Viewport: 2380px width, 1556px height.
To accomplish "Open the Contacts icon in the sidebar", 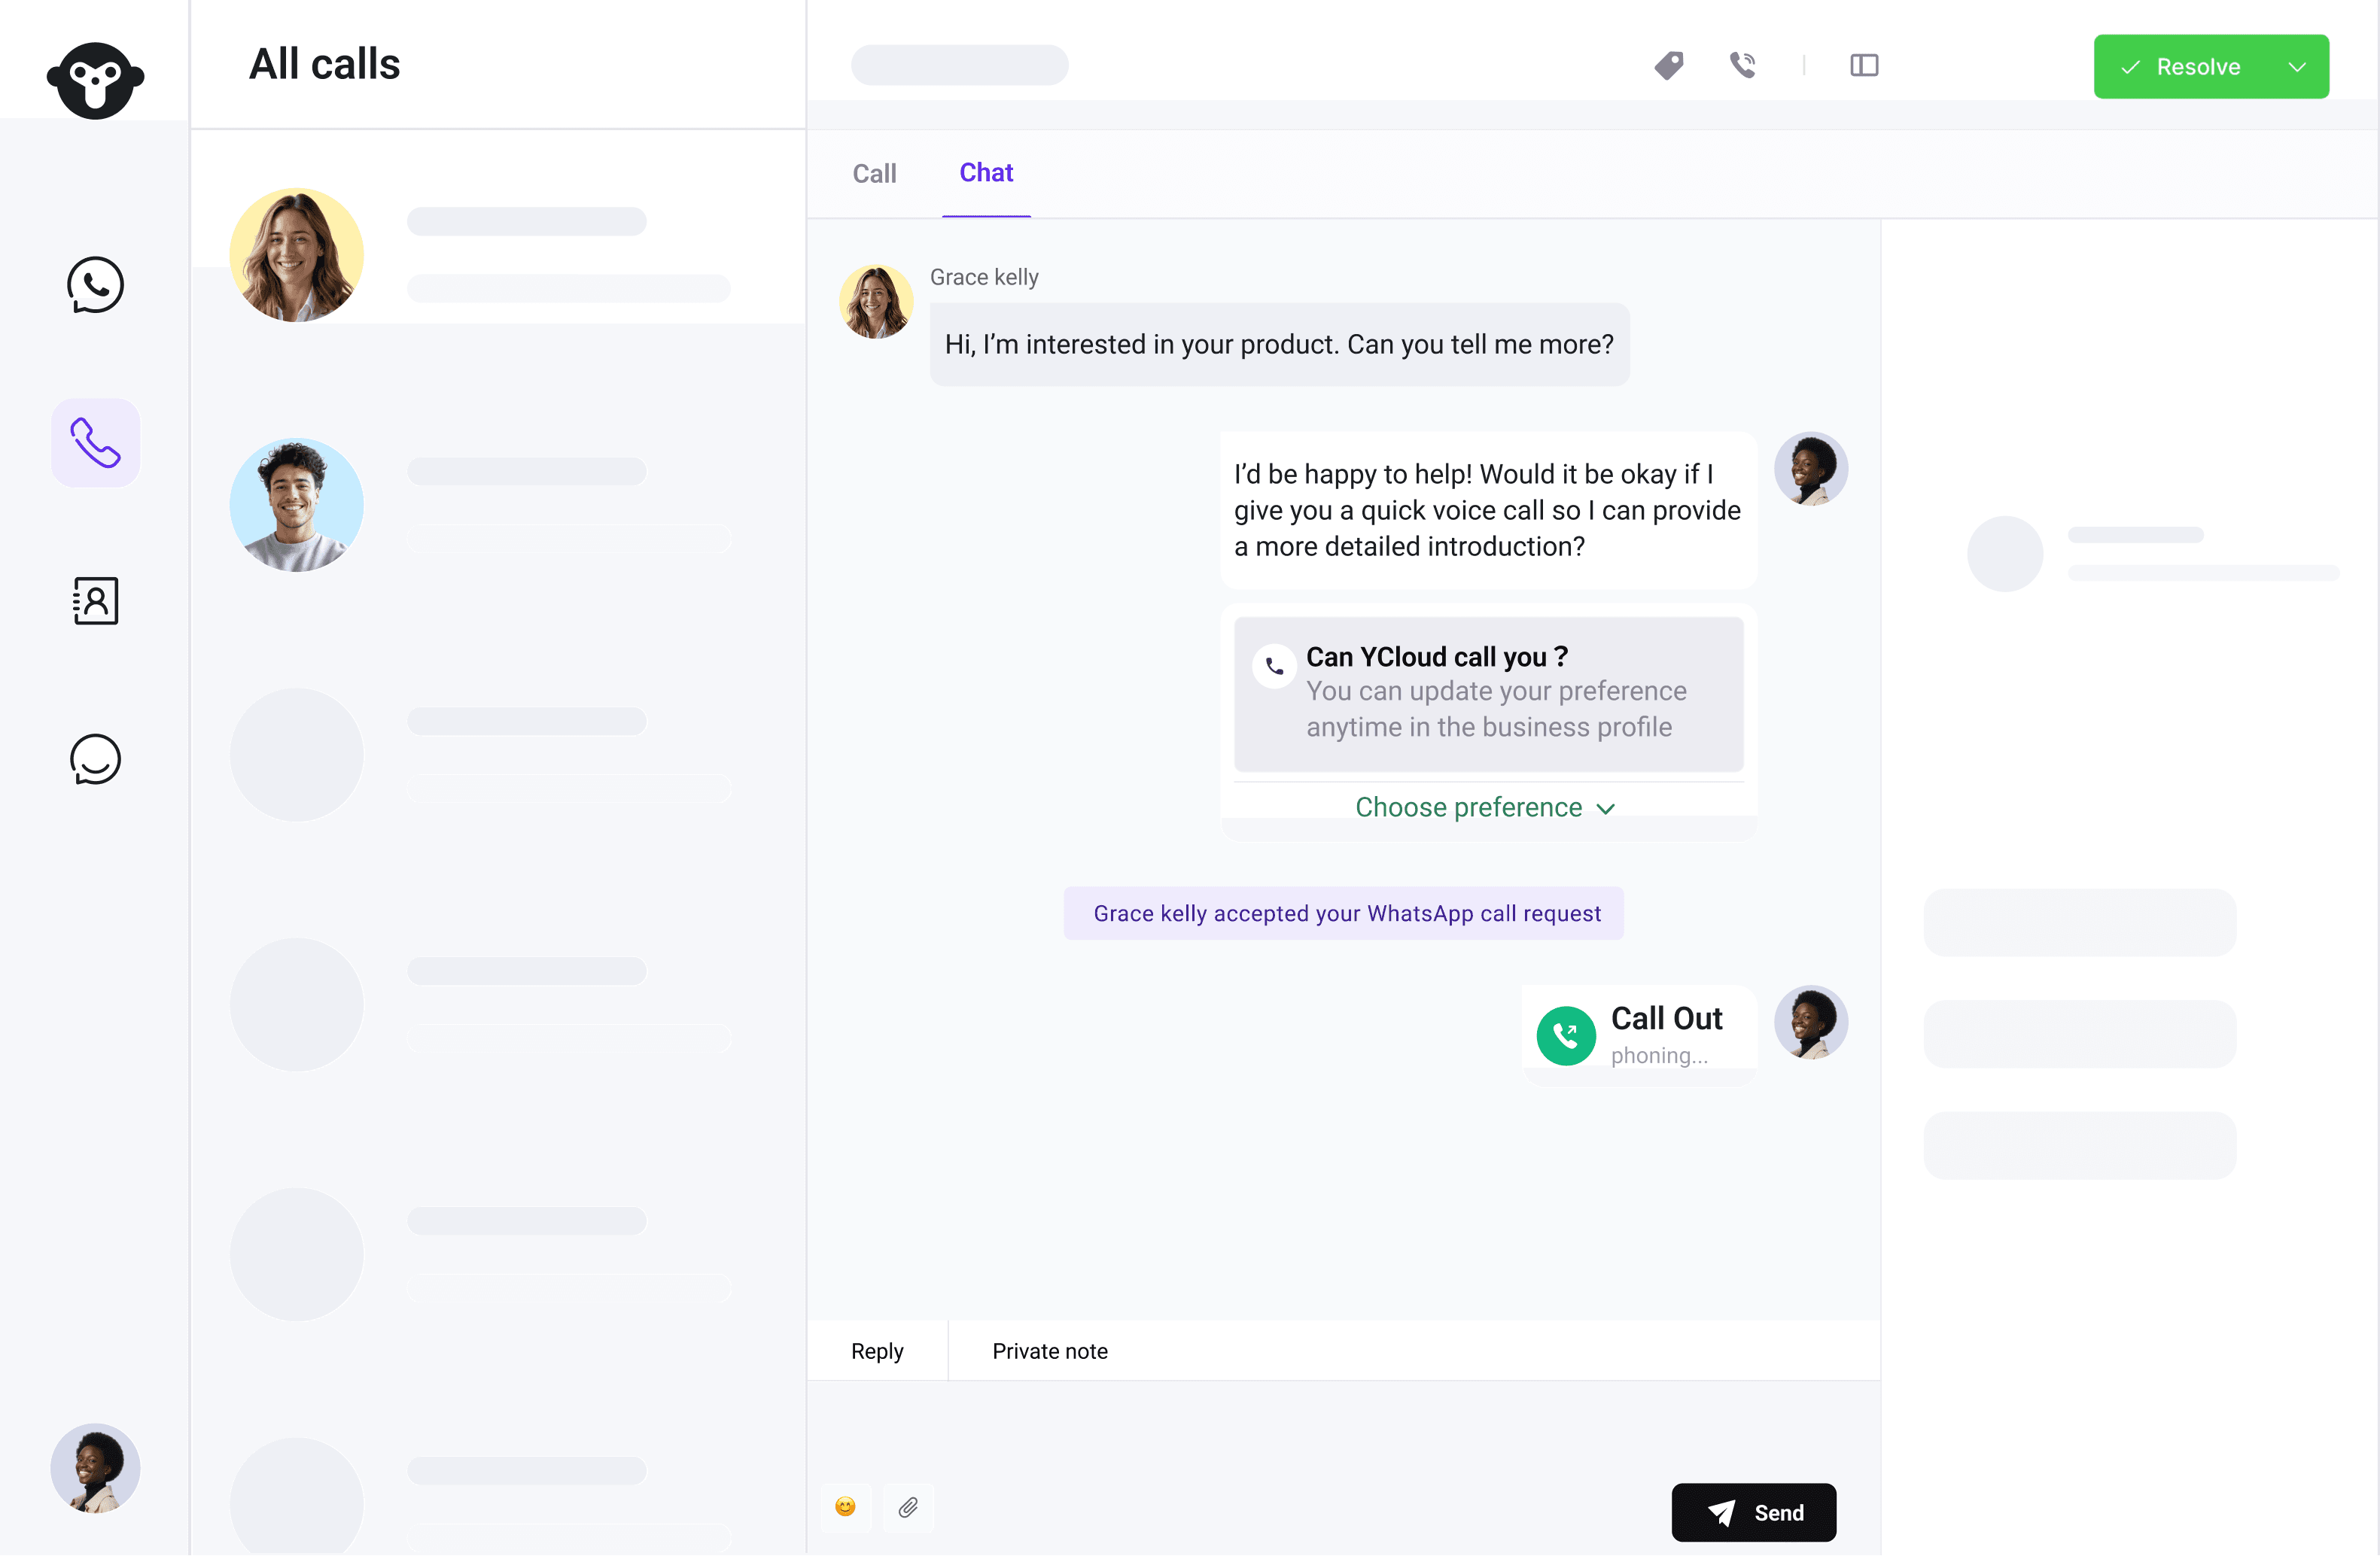I will pos(95,600).
